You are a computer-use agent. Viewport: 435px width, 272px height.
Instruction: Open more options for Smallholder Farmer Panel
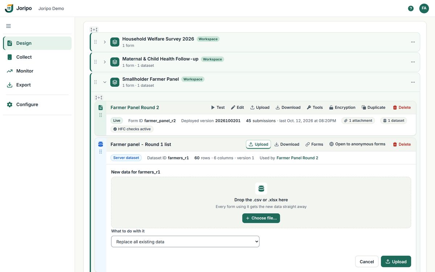413,82
